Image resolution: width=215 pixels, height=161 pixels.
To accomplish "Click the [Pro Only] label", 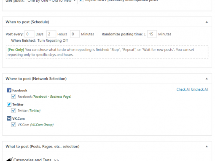I will point(16,50).
